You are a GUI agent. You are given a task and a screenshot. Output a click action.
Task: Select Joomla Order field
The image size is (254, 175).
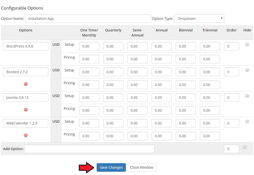(x=232, y=98)
